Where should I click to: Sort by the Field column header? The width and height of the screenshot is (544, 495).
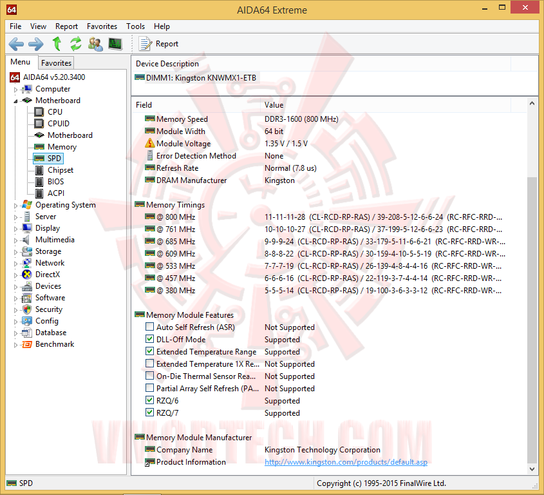(196, 105)
